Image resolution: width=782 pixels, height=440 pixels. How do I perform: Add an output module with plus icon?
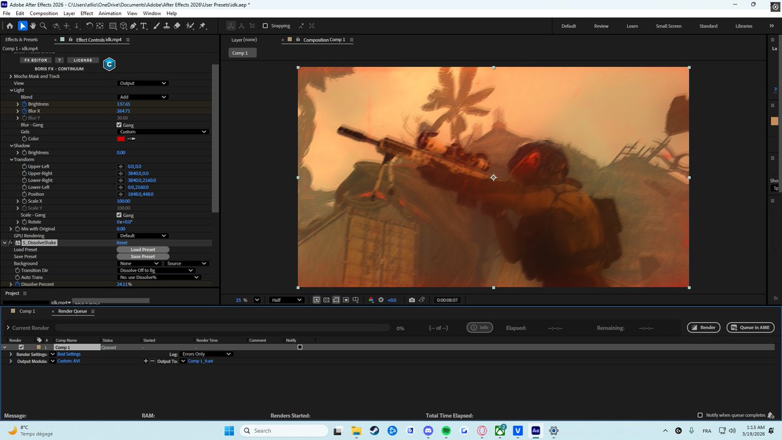(146, 360)
